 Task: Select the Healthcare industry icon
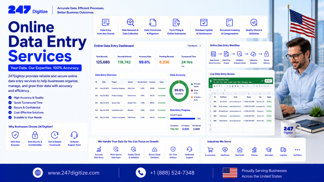coord(225,150)
